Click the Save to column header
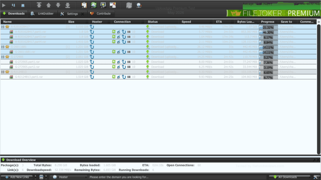321x180 pixels. pyautogui.click(x=287, y=22)
